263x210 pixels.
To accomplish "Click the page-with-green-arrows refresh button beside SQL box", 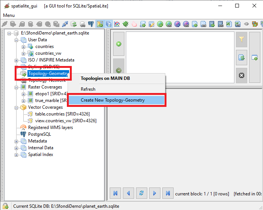I will click(x=242, y=58).
